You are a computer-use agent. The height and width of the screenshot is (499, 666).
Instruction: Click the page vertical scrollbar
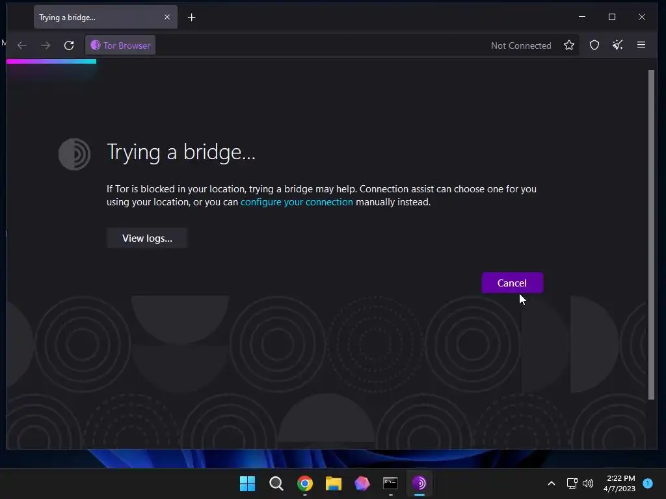point(652,235)
